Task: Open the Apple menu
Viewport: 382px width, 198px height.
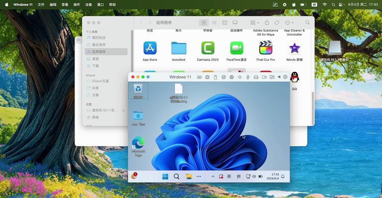Action: click(x=6, y=4)
